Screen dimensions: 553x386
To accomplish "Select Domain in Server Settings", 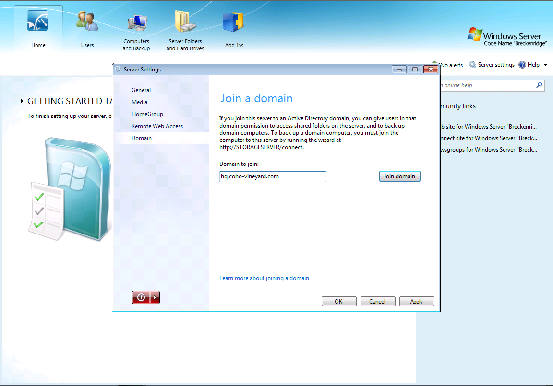I will 162,138.
